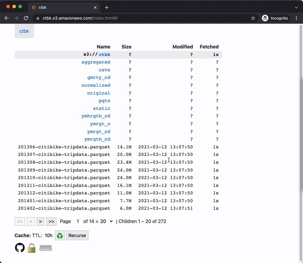Open the keyboard shortcuts icon
This screenshot has height=263, width=303.
pyautogui.click(x=46, y=248)
